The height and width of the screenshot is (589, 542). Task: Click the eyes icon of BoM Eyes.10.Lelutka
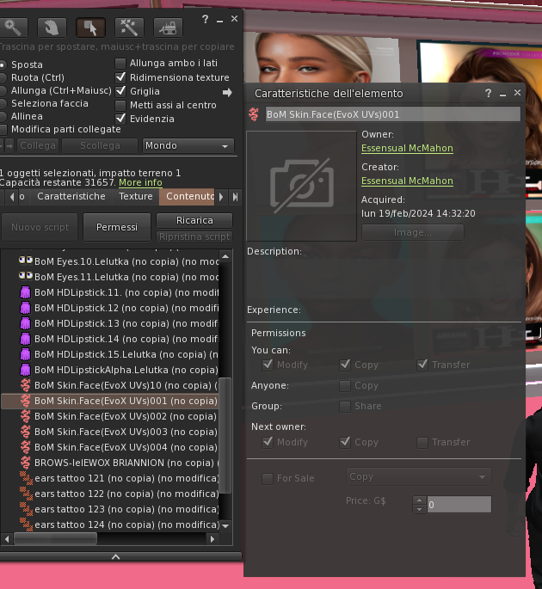point(26,261)
